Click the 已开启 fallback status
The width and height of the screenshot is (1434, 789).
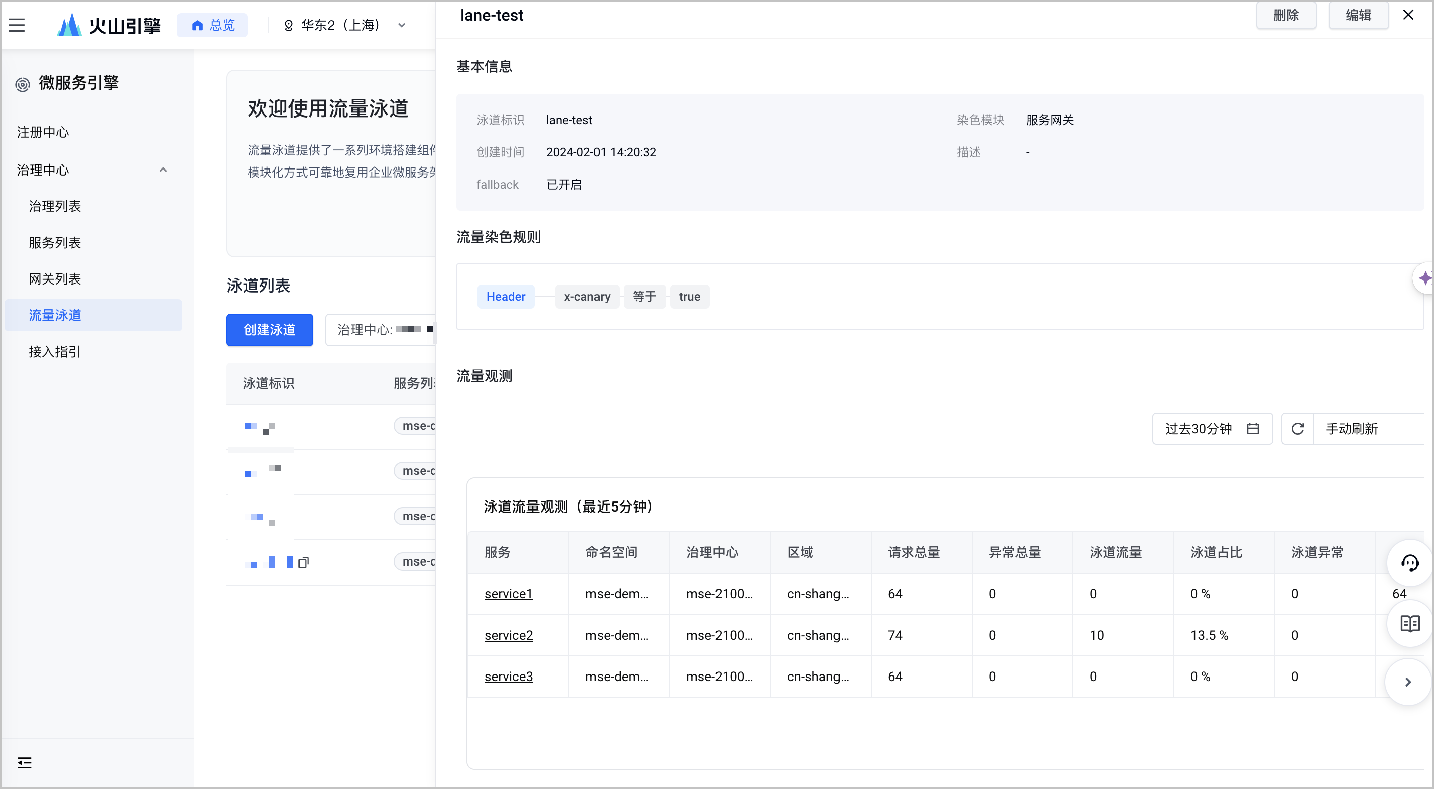coord(564,184)
